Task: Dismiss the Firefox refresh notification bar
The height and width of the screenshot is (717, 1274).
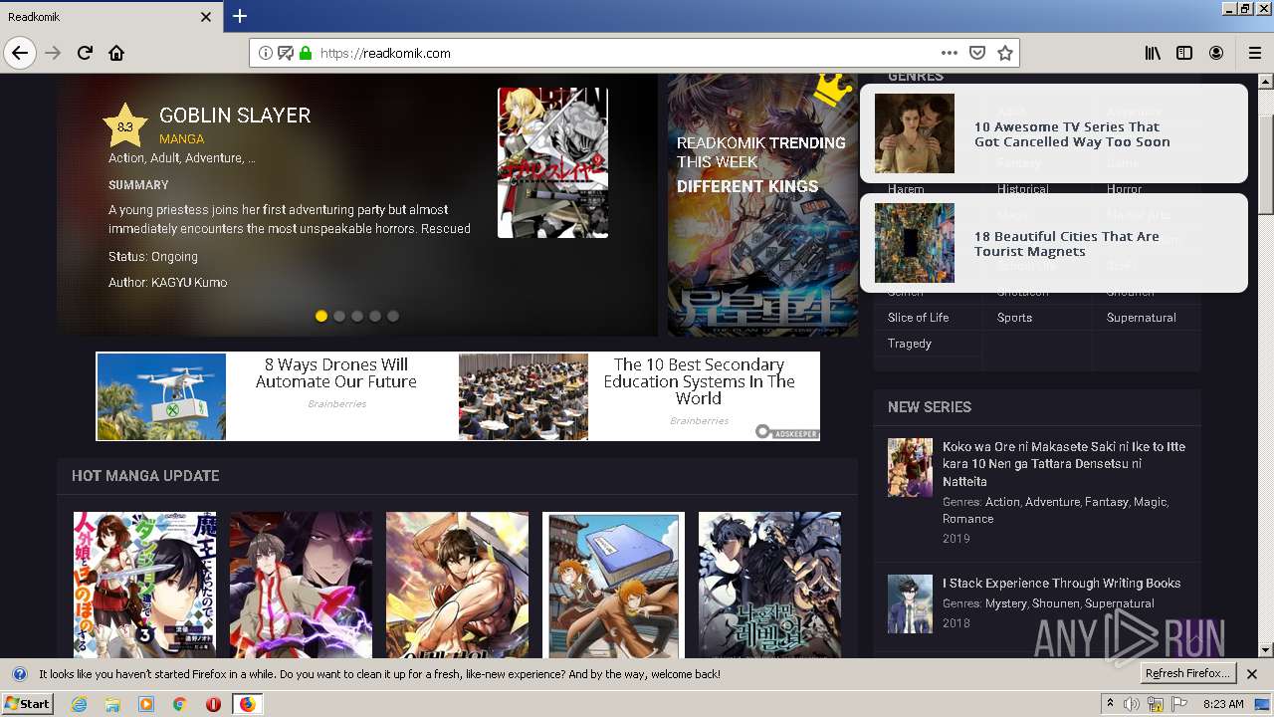Action: 1252,674
